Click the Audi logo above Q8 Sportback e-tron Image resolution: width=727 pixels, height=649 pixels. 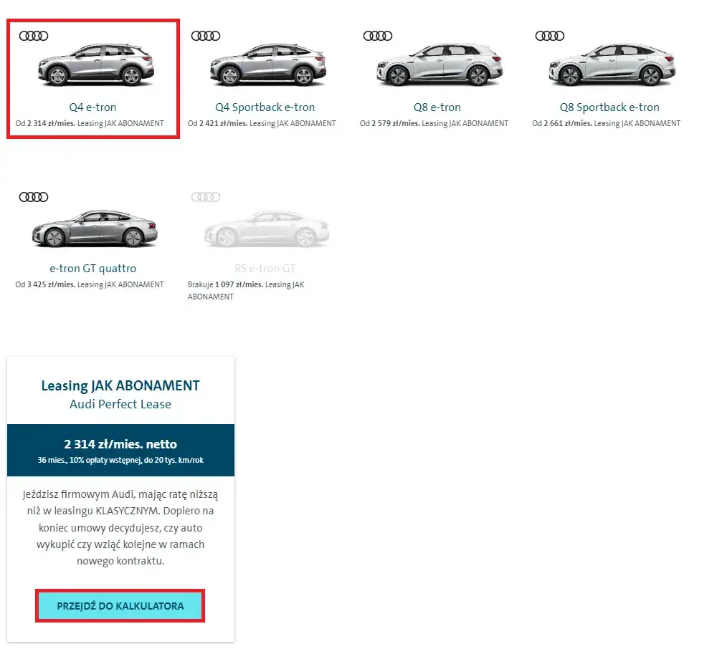click(x=550, y=36)
